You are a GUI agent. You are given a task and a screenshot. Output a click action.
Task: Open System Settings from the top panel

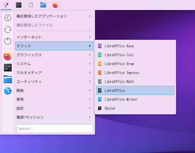click(19, 5)
